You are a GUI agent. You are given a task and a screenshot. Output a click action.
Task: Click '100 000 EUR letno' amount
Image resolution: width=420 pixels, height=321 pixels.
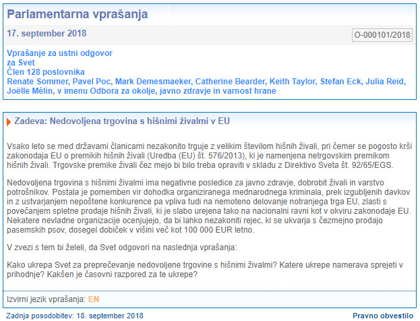coord(218,230)
